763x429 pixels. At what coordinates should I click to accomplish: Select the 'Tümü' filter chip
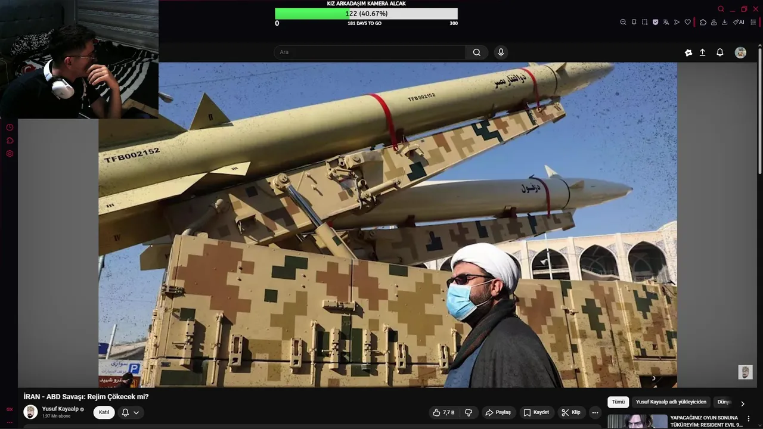click(x=618, y=402)
